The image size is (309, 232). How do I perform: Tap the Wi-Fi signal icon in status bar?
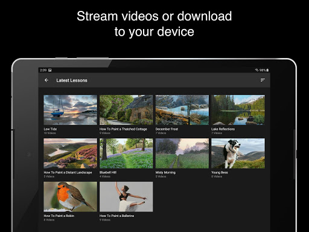coord(256,70)
